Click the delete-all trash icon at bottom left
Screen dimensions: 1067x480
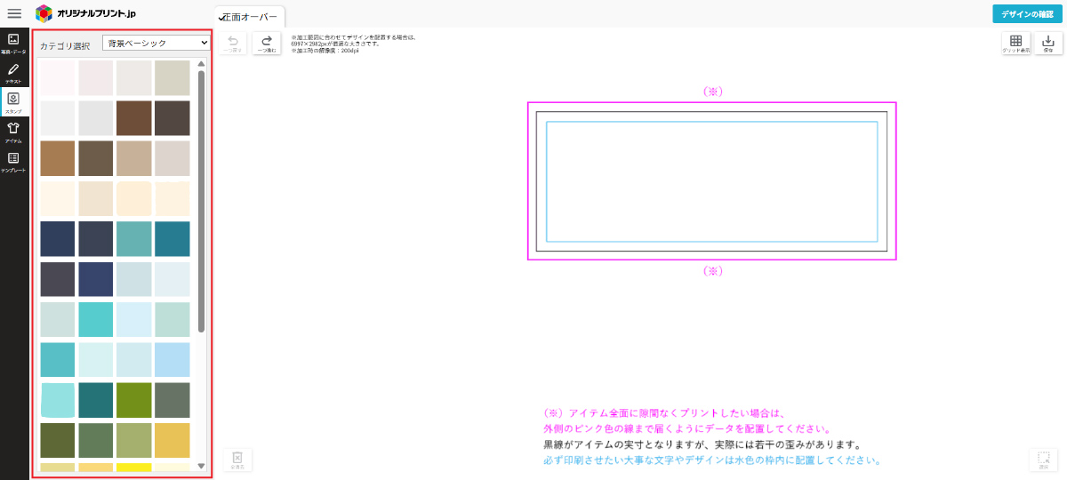(237, 459)
